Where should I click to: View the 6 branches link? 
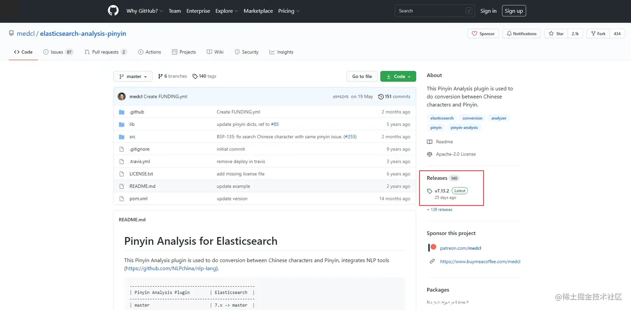coord(172,76)
